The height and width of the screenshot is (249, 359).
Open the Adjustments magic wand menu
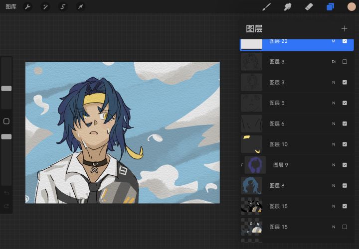[45, 7]
